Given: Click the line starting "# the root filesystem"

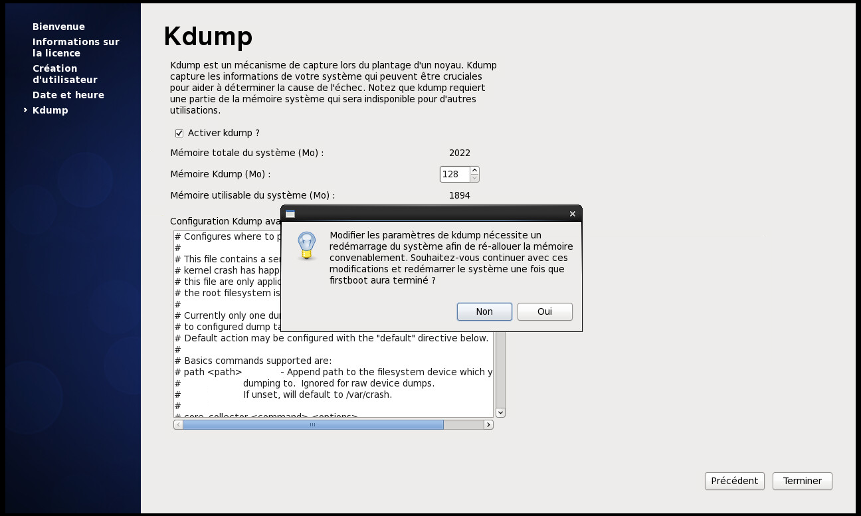Looking at the screenshot, I should pos(228,293).
